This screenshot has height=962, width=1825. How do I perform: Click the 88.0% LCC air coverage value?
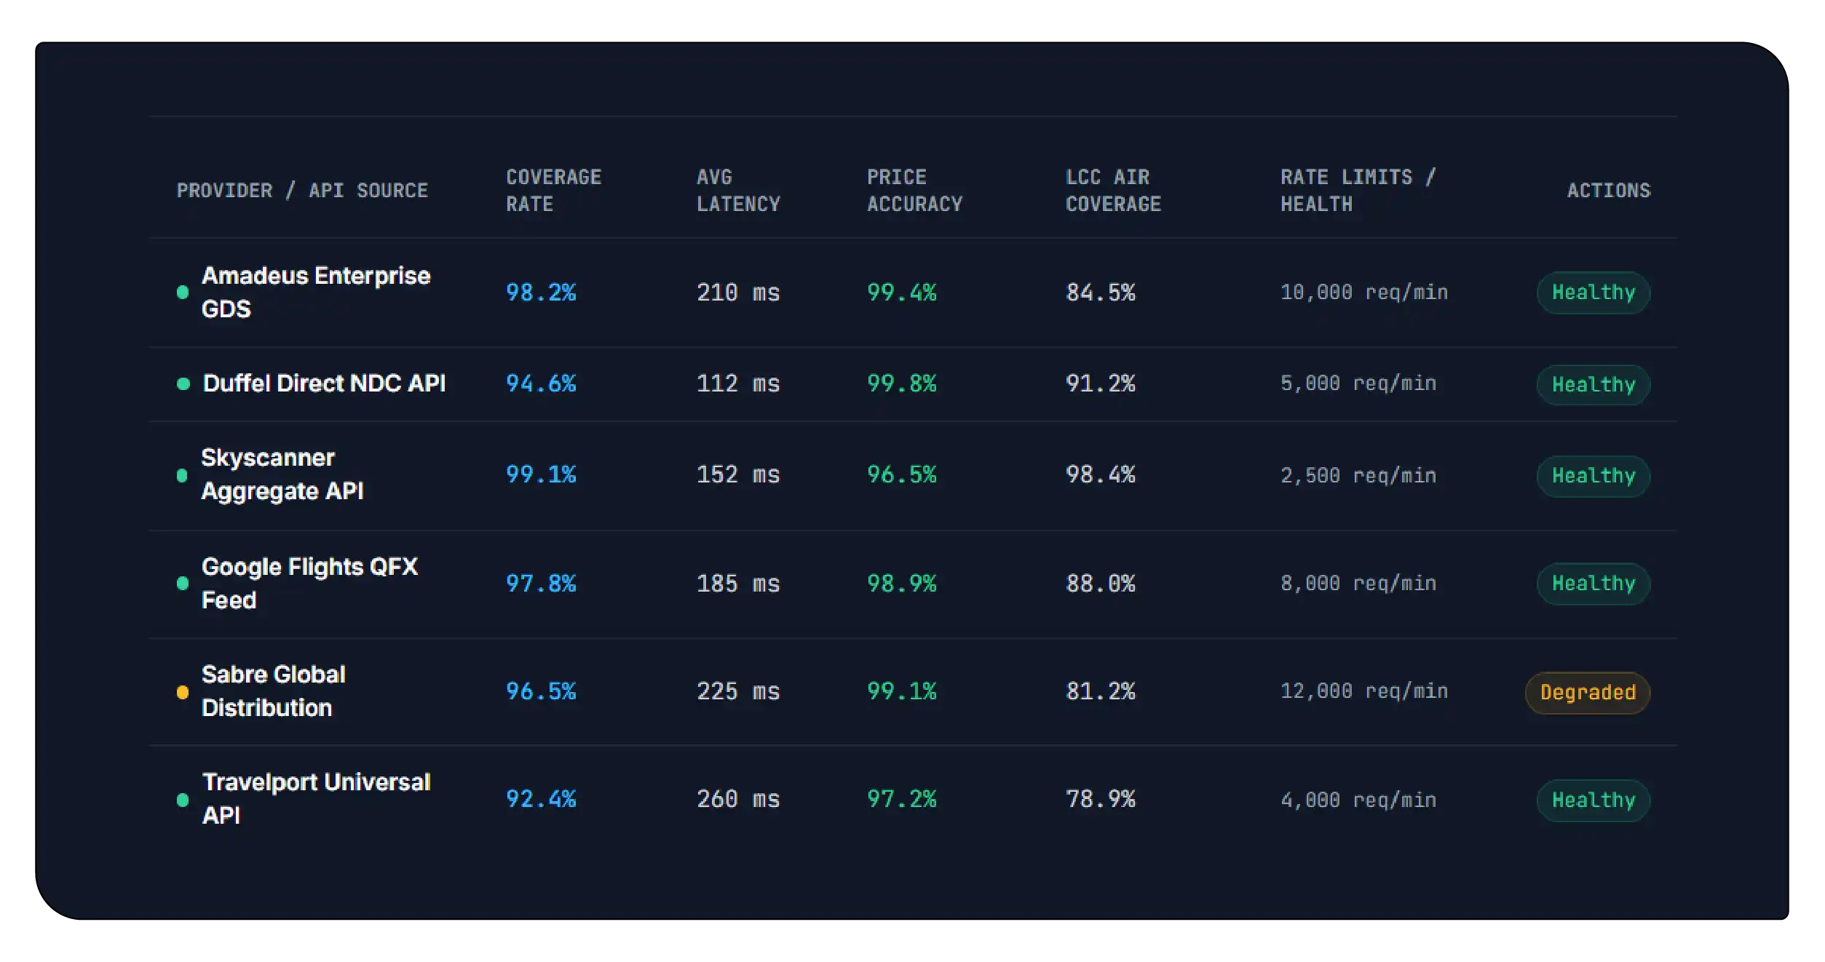(1101, 584)
